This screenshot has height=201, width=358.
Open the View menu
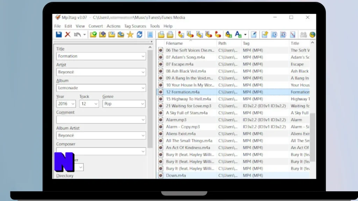click(80, 26)
